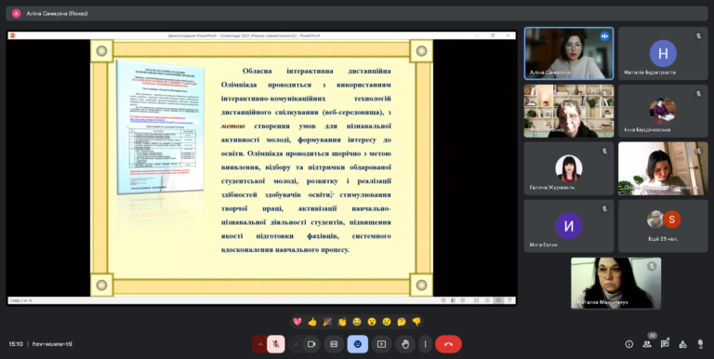Leave the call with red button

[x=448, y=344]
